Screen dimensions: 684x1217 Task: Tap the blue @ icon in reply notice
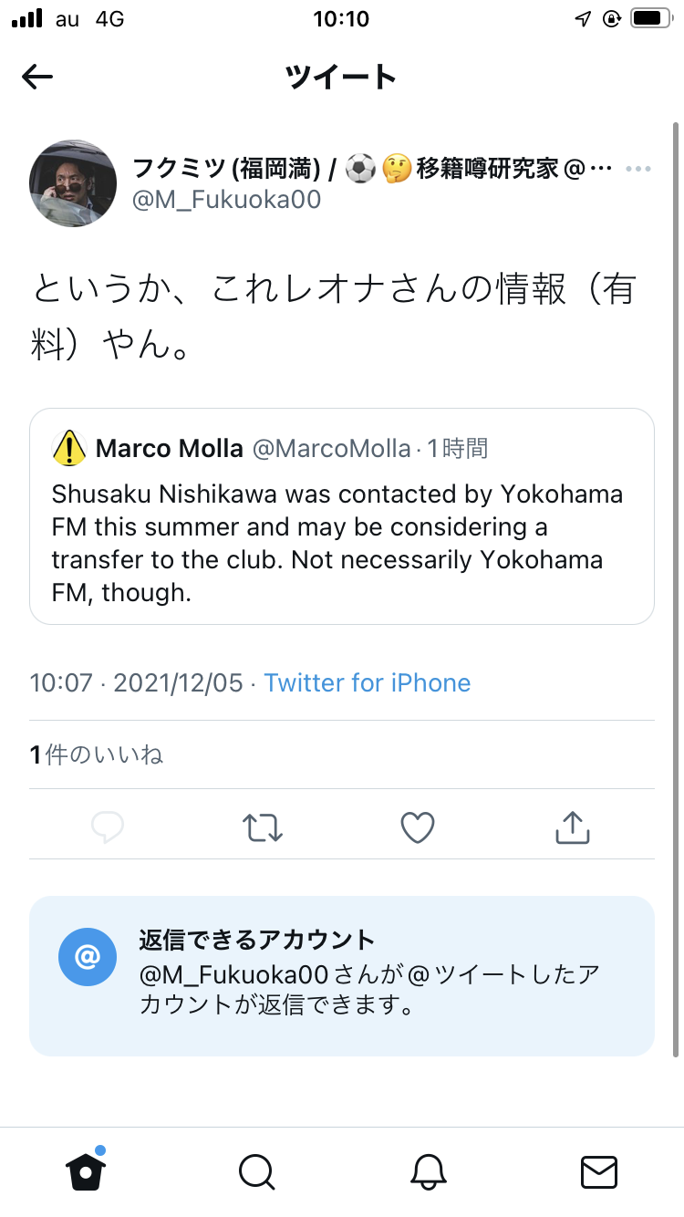88,958
